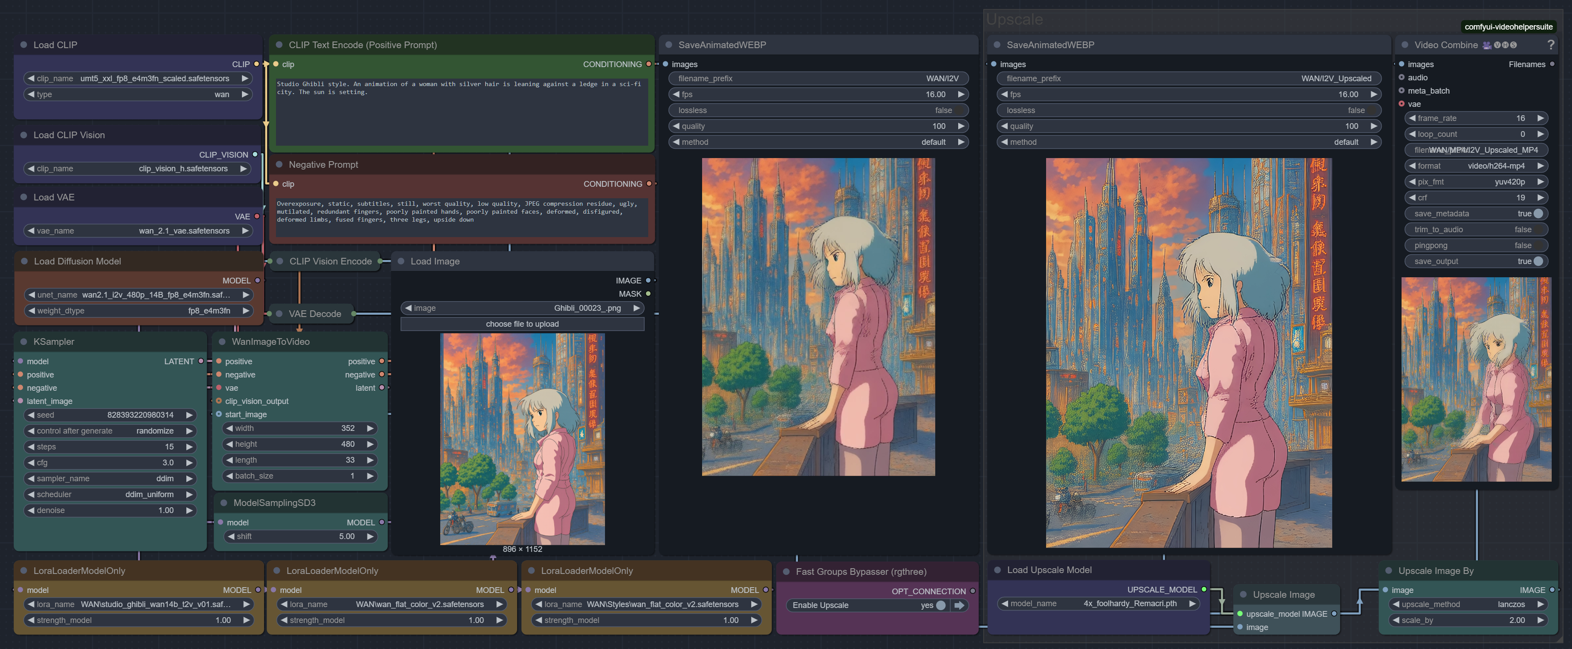
Task: Click the CLIP Vision Encode node's title dot
Action: click(x=280, y=262)
